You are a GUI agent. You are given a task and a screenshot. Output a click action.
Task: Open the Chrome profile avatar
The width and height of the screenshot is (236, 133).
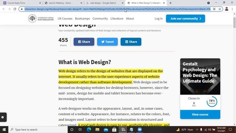pos(227,9)
